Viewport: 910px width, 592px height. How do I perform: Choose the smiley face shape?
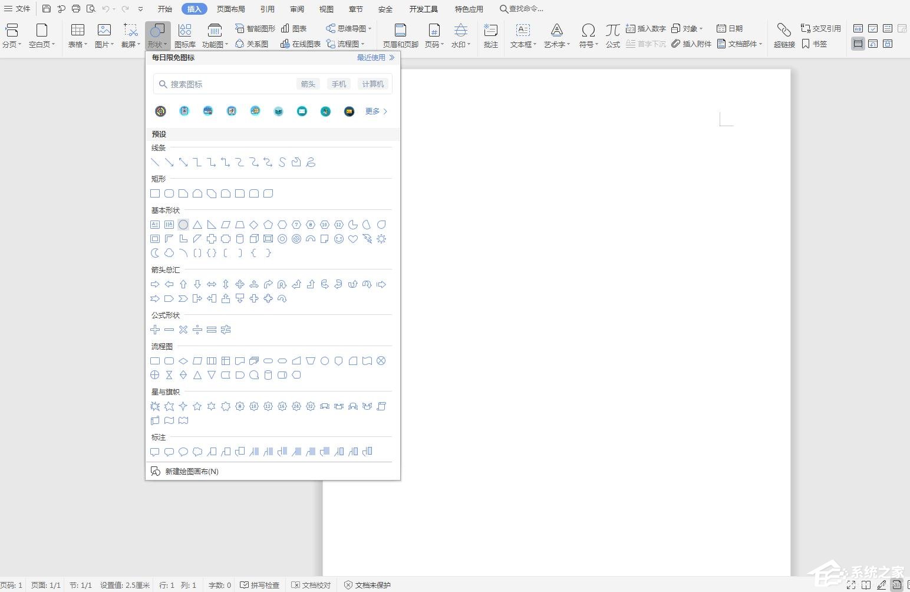[339, 239]
